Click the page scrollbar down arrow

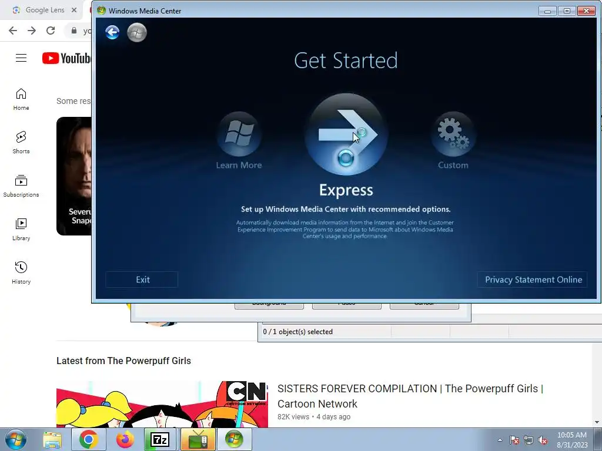tap(597, 422)
